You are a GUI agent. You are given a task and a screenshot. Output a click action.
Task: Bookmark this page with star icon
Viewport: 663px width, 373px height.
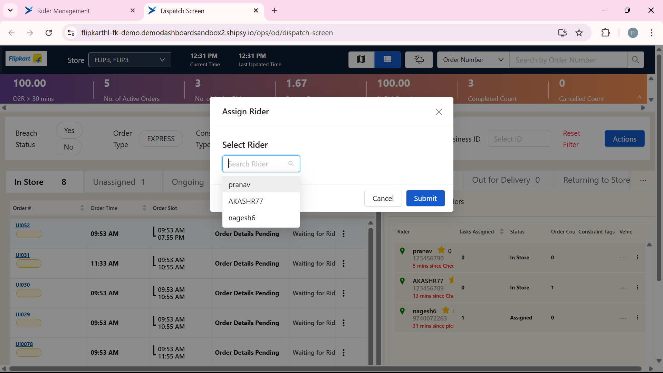(579, 33)
